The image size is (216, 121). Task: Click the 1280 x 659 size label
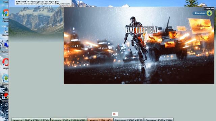click(x=209, y=8)
